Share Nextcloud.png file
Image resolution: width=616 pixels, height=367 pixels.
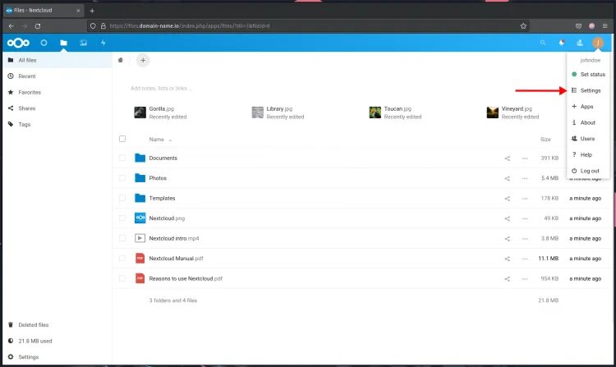point(508,218)
